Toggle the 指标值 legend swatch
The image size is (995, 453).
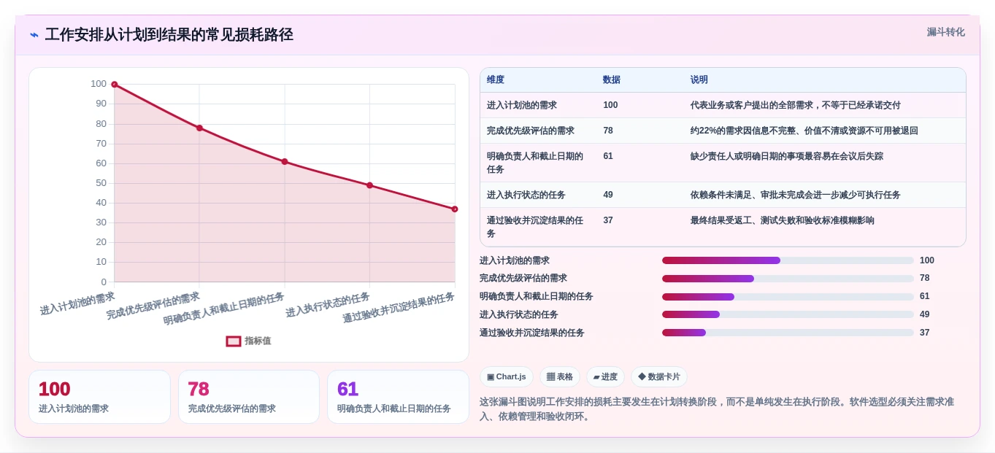pos(234,341)
